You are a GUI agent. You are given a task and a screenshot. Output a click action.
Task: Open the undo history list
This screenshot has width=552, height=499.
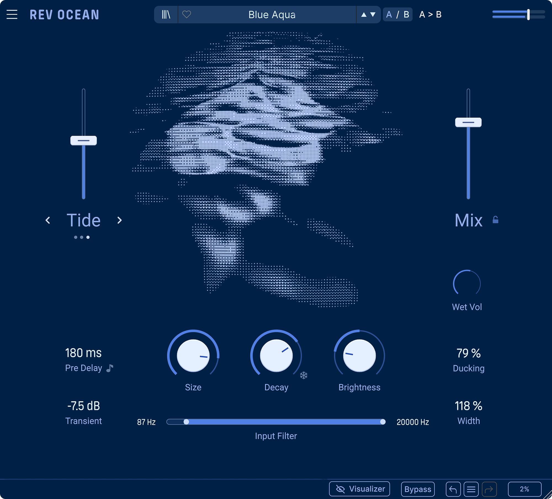click(x=471, y=489)
